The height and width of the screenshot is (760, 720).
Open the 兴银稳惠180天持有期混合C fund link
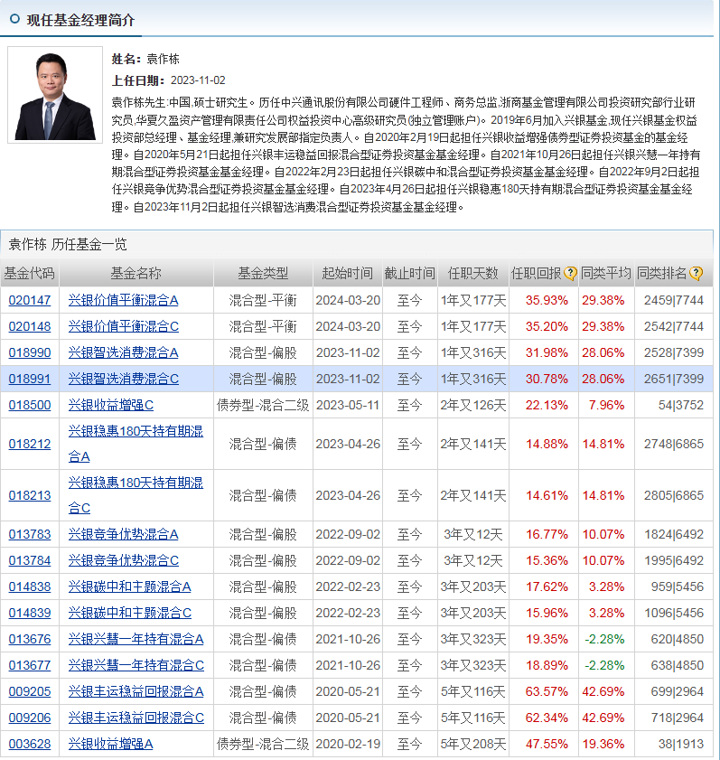(x=136, y=495)
